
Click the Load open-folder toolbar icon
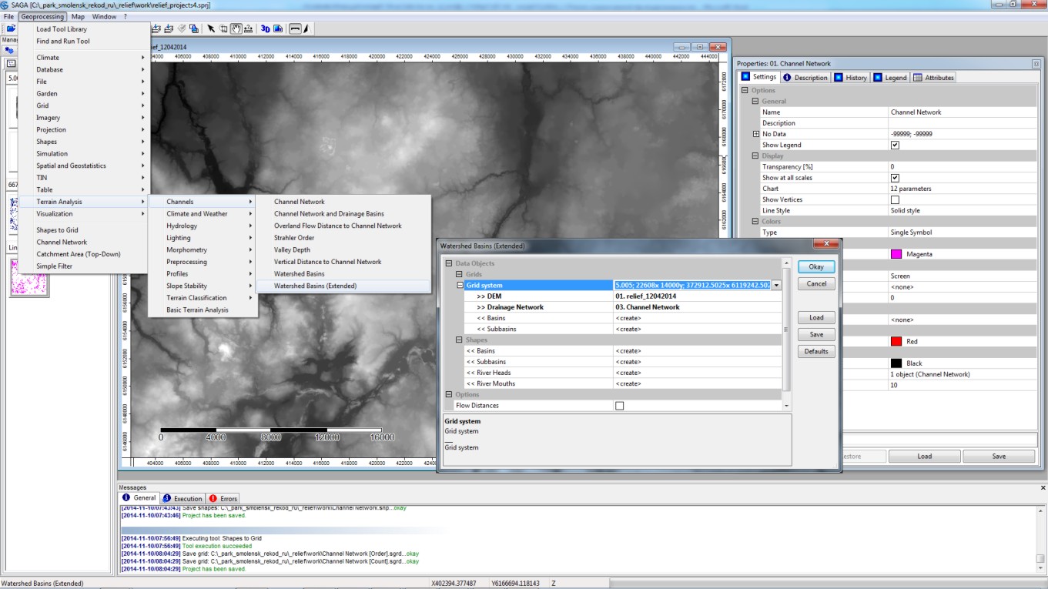pos(12,29)
